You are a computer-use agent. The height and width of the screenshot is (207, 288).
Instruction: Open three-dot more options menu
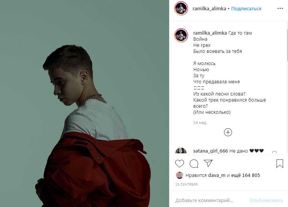280,8
